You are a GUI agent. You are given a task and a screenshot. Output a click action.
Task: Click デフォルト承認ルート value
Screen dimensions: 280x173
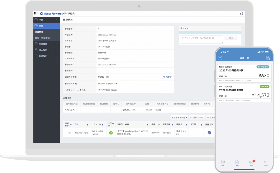click(108, 84)
